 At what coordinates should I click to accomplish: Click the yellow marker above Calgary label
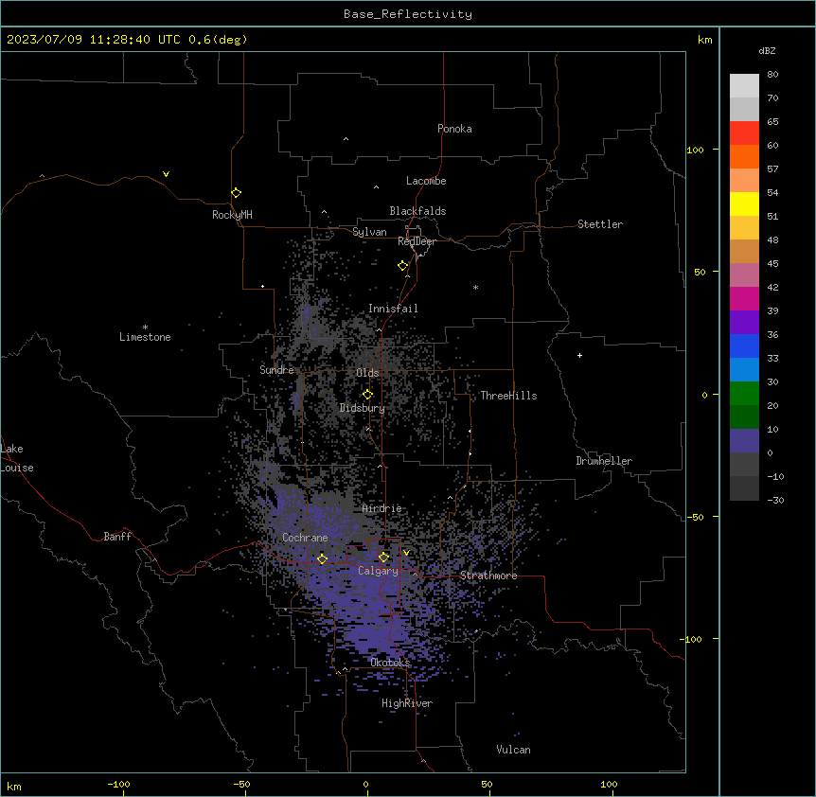pyautogui.click(x=383, y=558)
